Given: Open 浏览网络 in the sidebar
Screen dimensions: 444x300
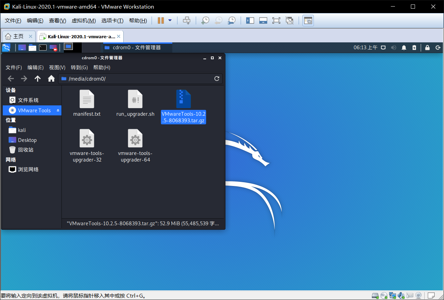Looking at the screenshot, I should click(32, 169).
